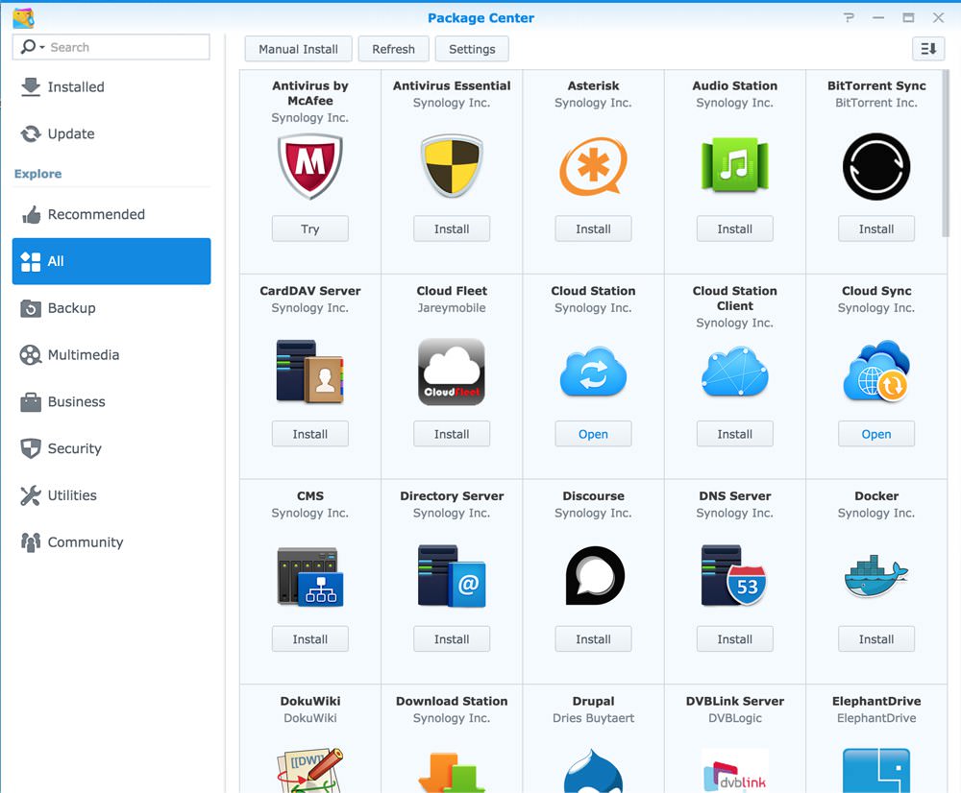Click the Antivirus by McAfee shield icon
961x793 pixels.
click(310, 166)
